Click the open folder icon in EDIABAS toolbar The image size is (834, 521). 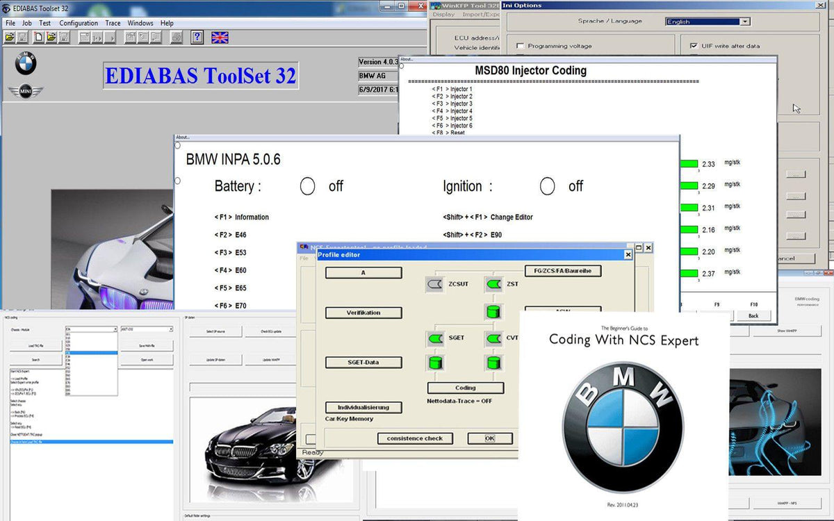(x=10, y=38)
